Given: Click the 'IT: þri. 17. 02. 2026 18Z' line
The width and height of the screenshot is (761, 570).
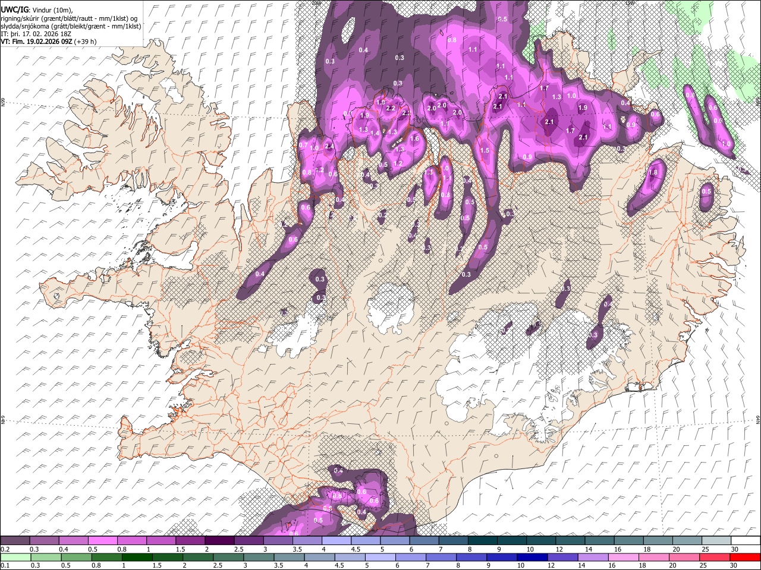Looking at the screenshot, I should [36, 34].
